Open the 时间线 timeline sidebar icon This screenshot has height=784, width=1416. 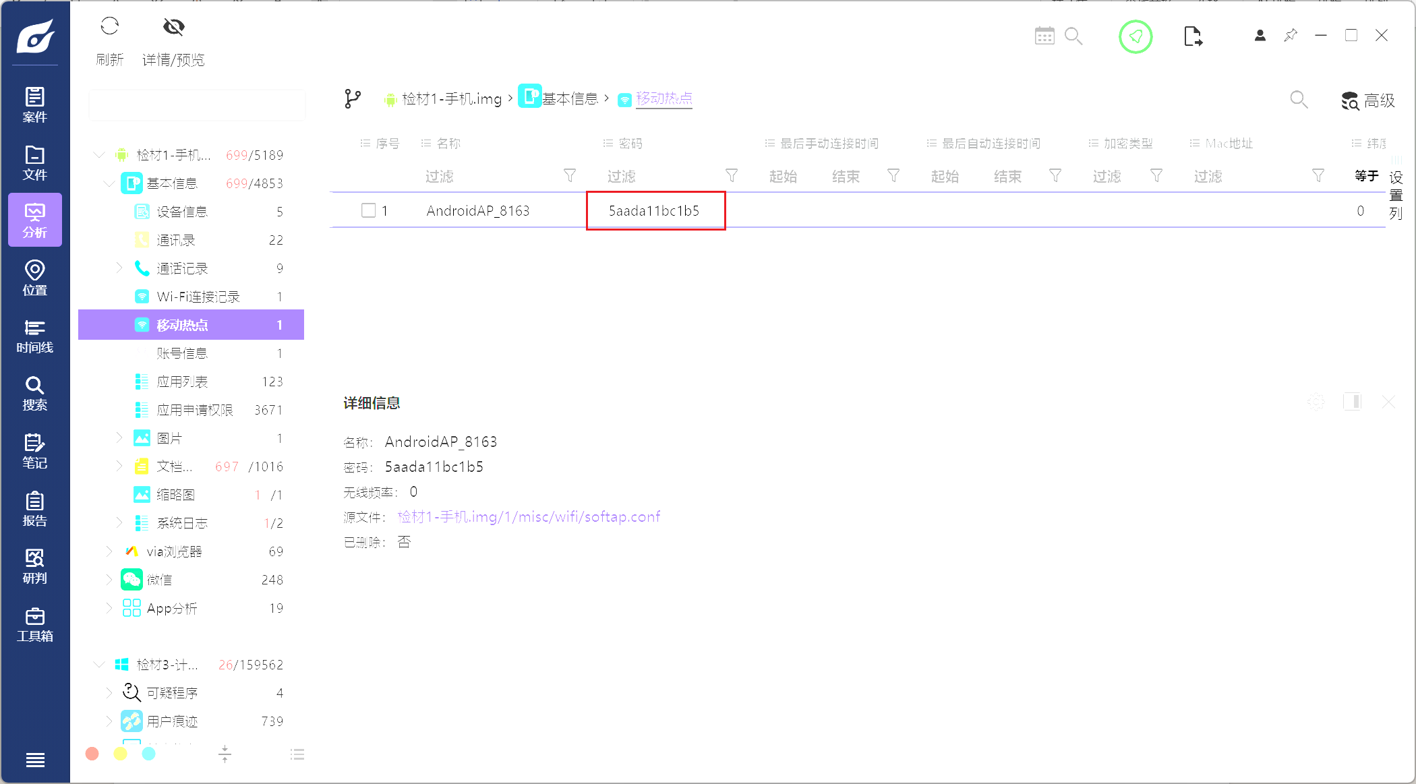pyautogui.click(x=34, y=336)
